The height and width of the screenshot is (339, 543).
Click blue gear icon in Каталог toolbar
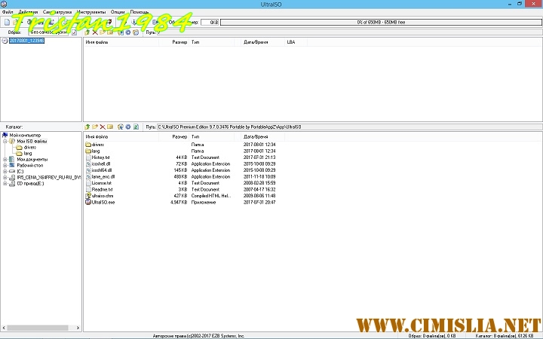pos(128,127)
